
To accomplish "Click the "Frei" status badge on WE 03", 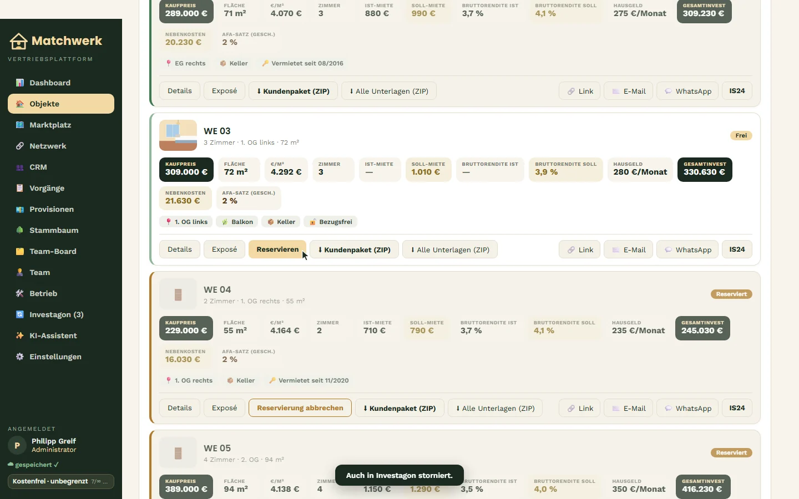I will (741, 135).
